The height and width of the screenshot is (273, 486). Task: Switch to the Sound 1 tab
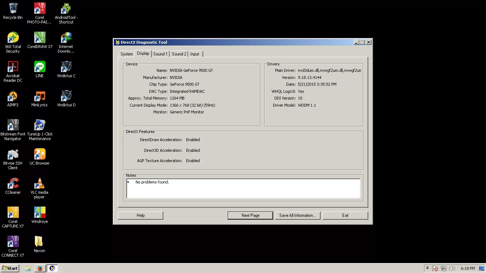click(x=160, y=54)
